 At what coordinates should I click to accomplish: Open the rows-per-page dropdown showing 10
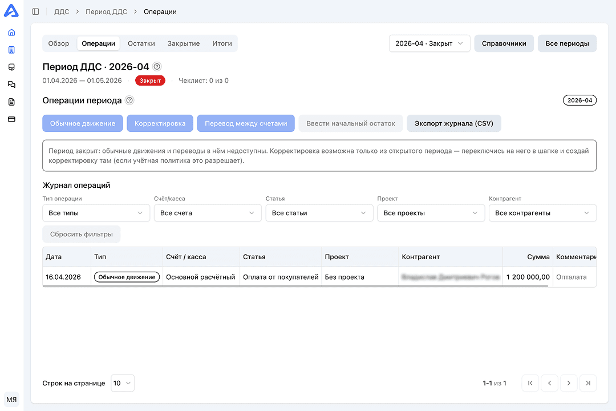pos(123,383)
